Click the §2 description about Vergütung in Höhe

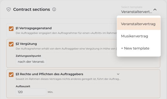[x=66, y=48]
